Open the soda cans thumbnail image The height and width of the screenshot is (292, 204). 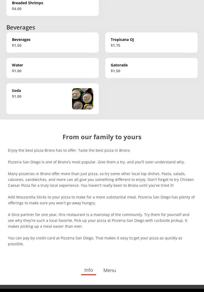83,99
